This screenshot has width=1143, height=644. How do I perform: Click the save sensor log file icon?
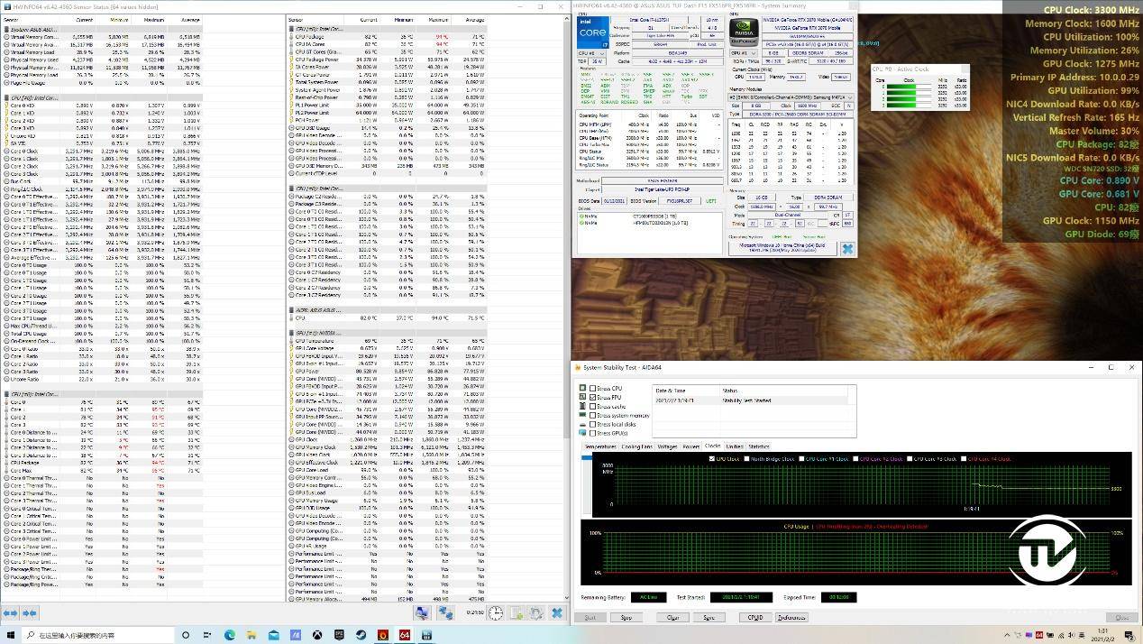click(x=517, y=613)
